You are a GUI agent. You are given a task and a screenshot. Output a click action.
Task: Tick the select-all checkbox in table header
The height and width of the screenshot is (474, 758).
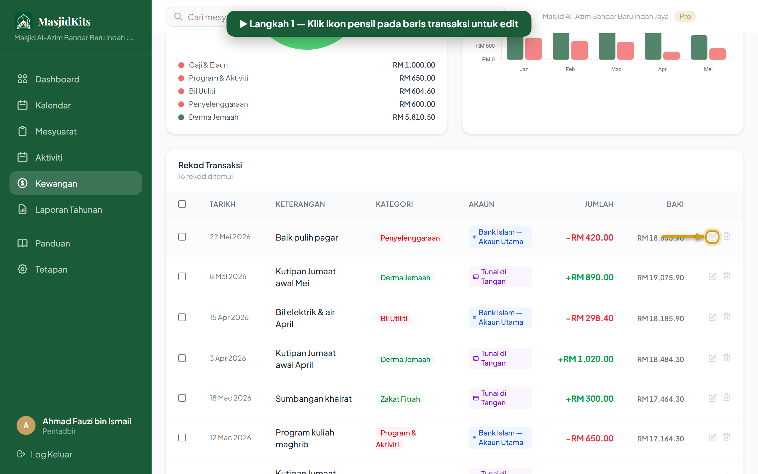pyautogui.click(x=182, y=204)
